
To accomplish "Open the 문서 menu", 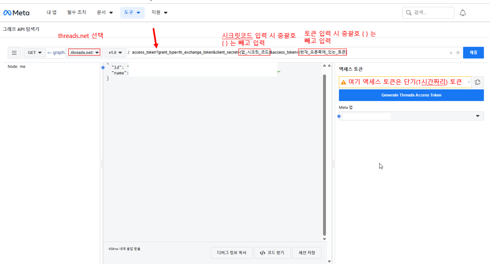I will click(x=105, y=13).
